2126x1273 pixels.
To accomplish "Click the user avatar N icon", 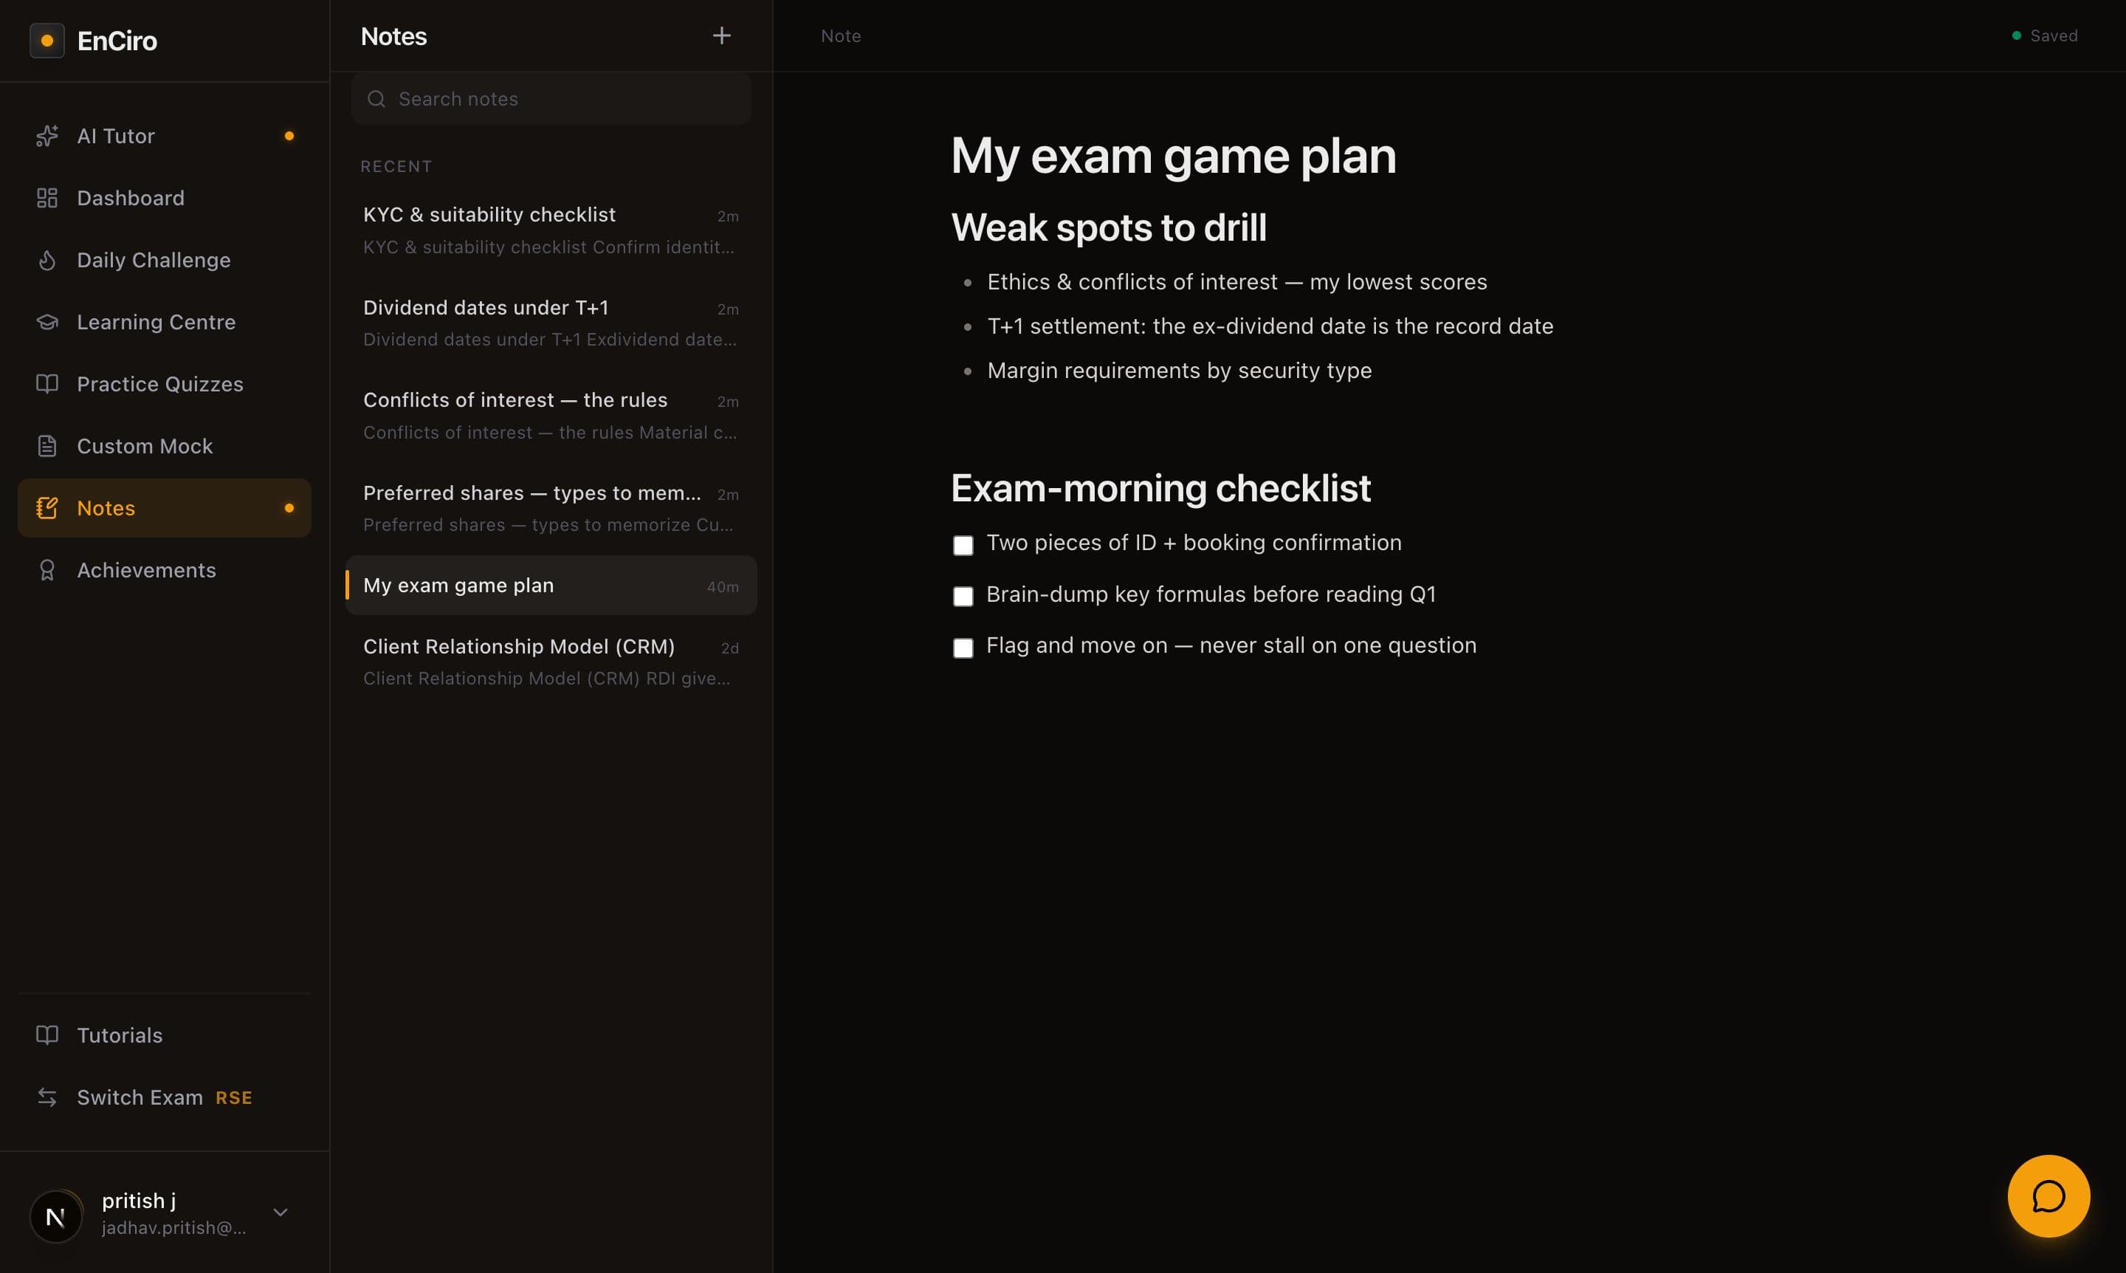I will pos(56,1215).
